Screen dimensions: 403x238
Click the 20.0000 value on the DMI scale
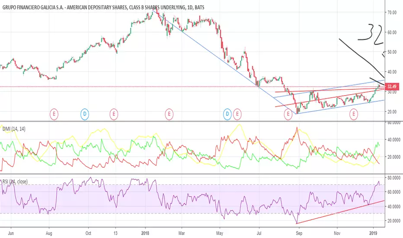[394, 157]
